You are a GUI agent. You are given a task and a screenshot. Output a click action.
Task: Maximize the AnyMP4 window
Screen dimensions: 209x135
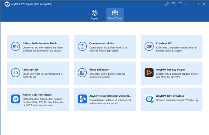197,4
